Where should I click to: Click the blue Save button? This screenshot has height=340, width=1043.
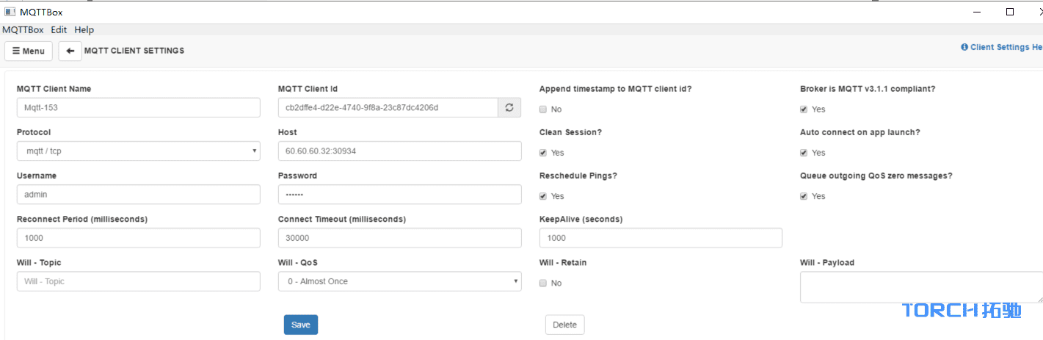click(301, 325)
